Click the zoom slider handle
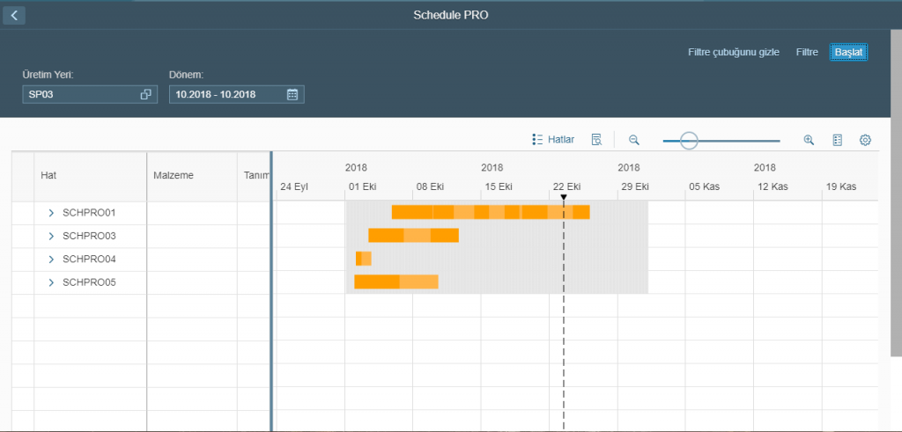This screenshot has width=902, height=432. tap(689, 140)
